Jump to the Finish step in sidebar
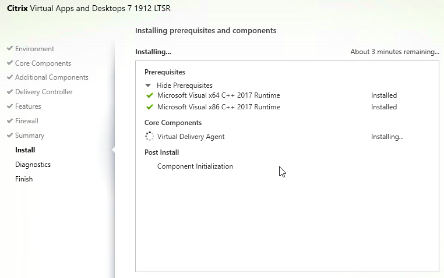 tap(24, 179)
